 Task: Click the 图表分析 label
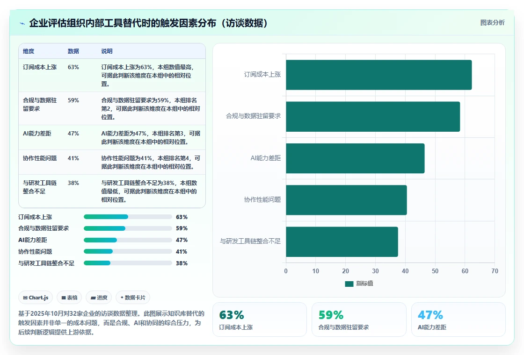coord(492,23)
